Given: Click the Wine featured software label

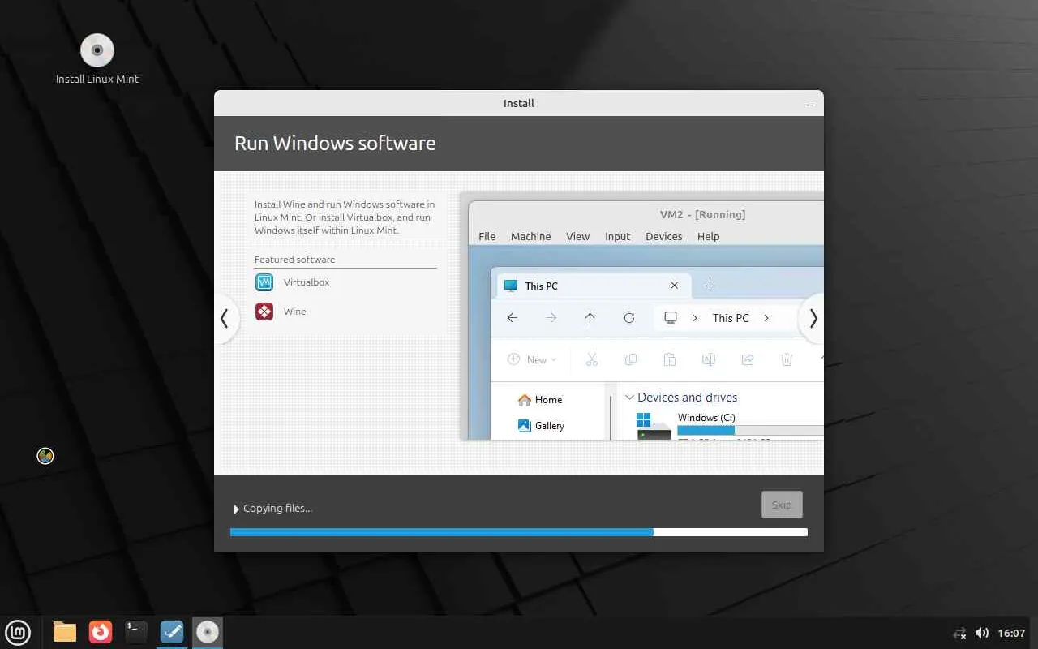Looking at the screenshot, I should point(295,312).
